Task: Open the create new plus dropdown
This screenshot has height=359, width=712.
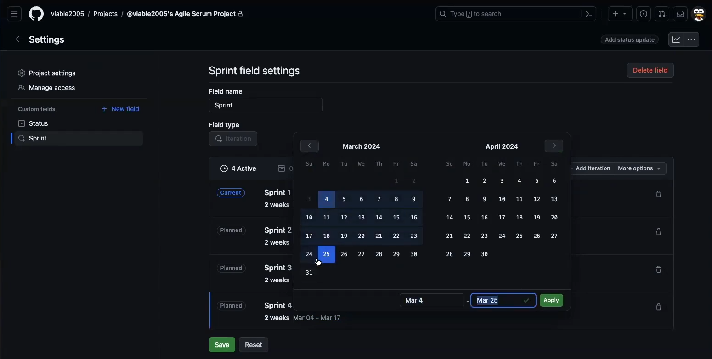Action: pyautogui.click(x=620, y=14)
